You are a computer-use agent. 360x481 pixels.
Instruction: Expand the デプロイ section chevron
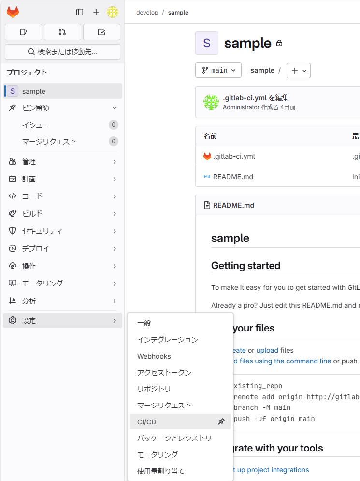point(115,248)
